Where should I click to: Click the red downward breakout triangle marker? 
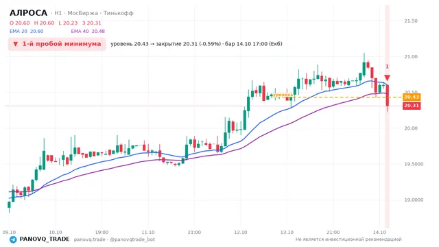pos(387,78)
